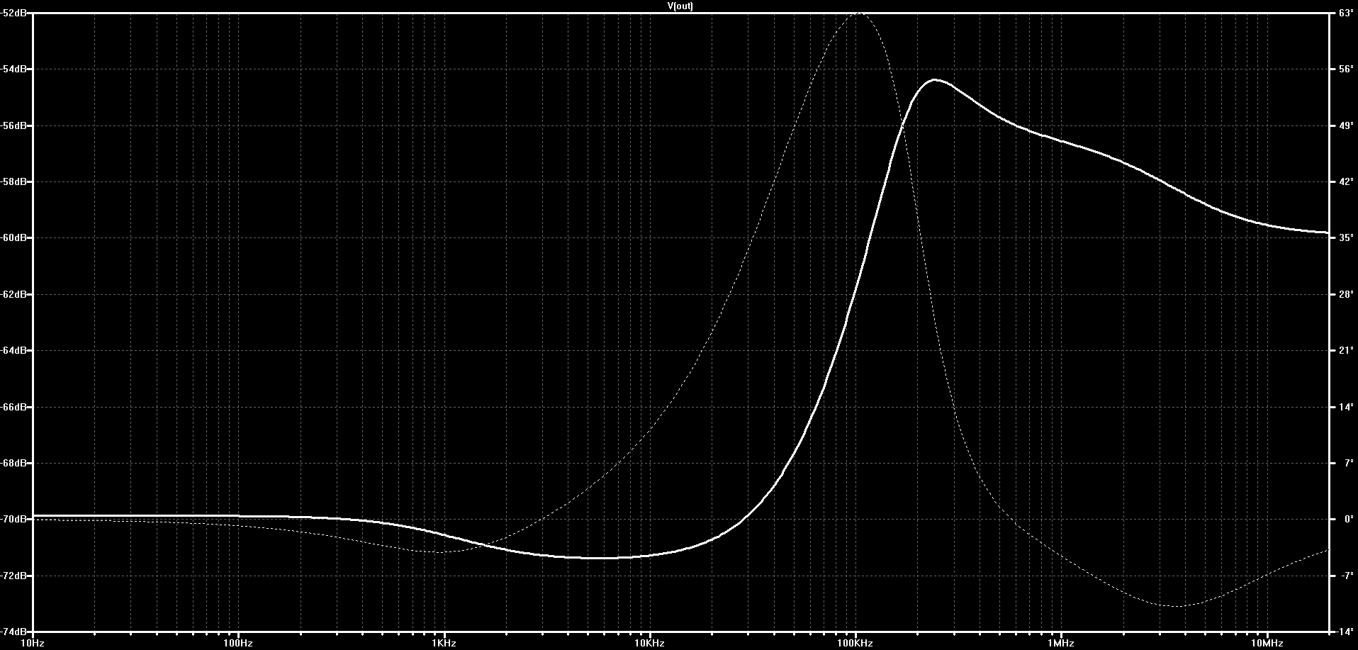The height and width of the screenshot is (650, 1358).
Task: Click the -68dB magnitude axis value
Action: point(14,463)
